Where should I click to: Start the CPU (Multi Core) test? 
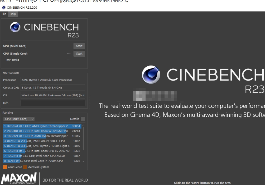[79, 46]
